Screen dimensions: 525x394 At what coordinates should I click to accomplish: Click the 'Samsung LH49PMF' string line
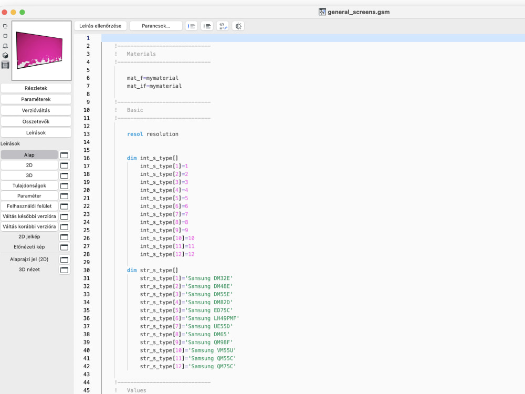tap(190, 318)
